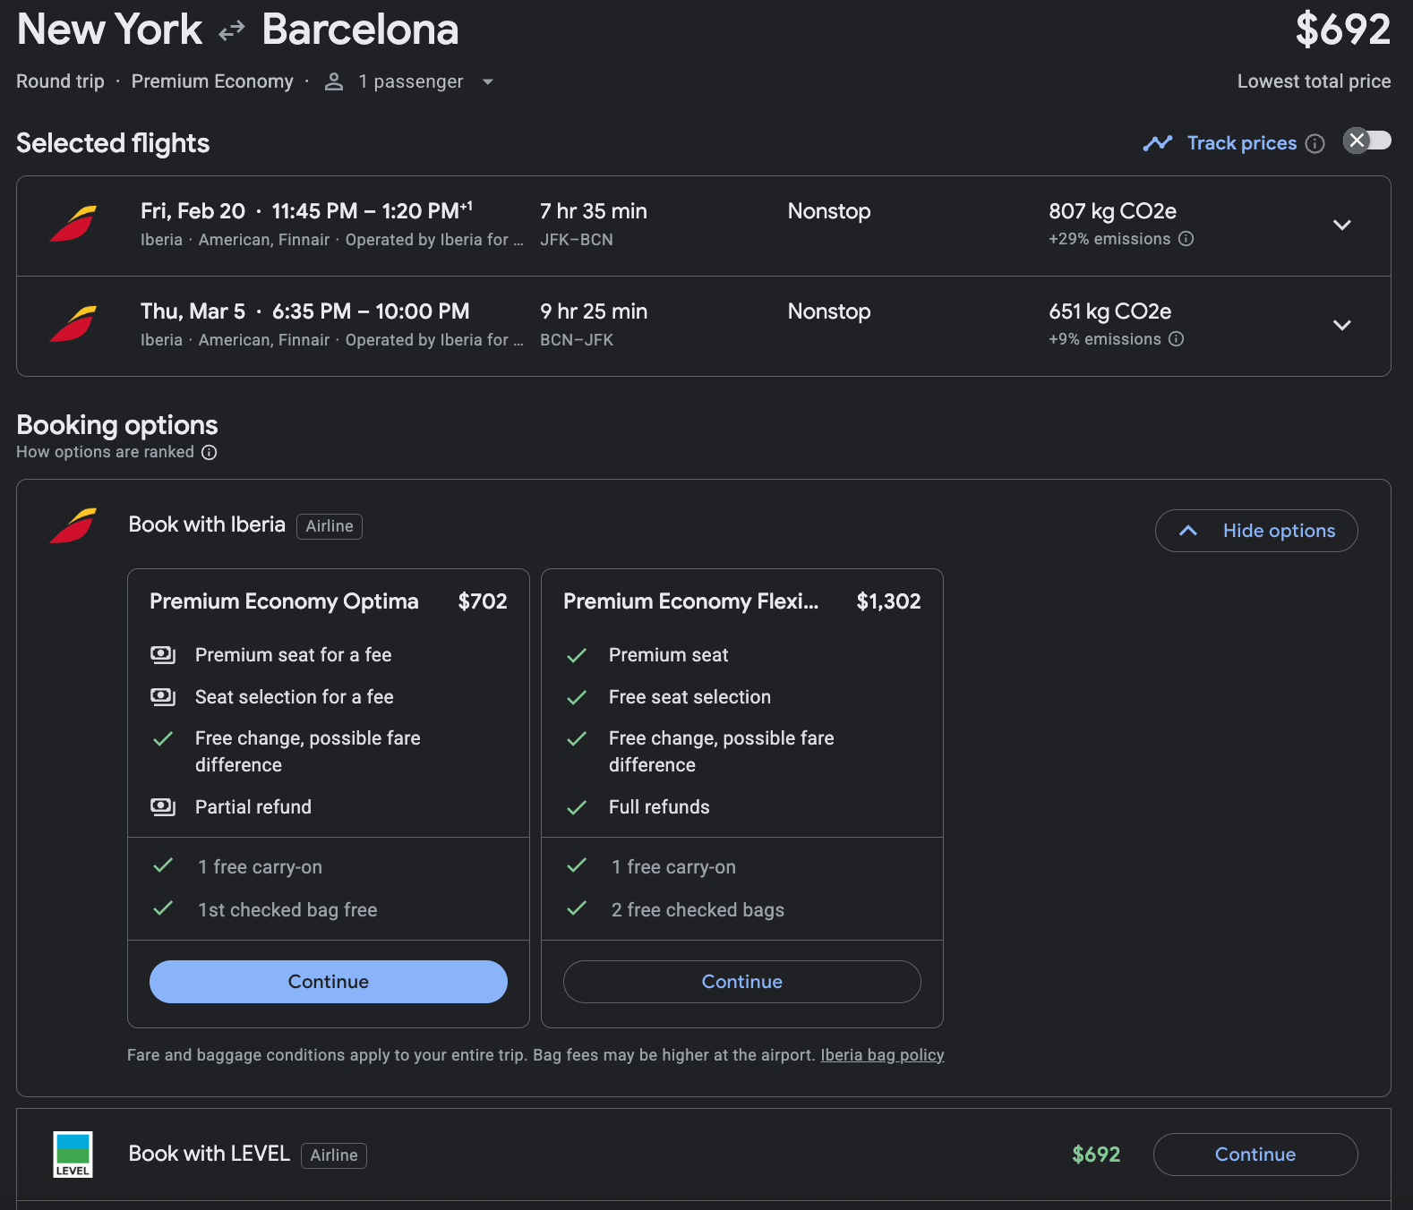Select the Premium Economy Optima fare title
The height and width of the screenshot is (1210, 1413).
(284, 601)
